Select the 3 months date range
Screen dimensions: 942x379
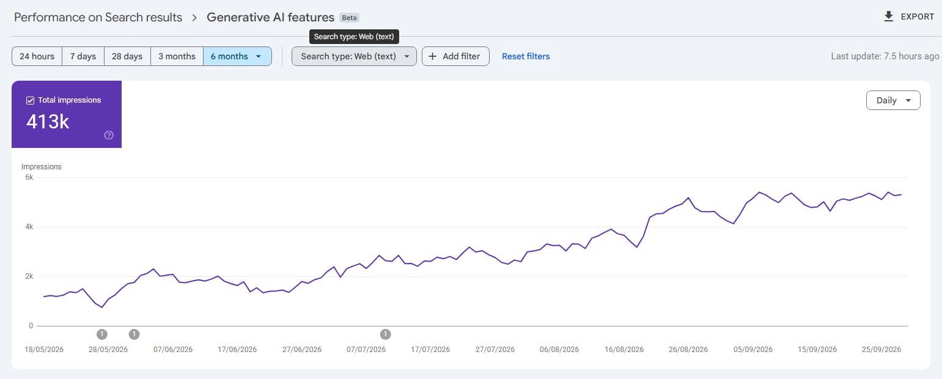coord(177,56)
